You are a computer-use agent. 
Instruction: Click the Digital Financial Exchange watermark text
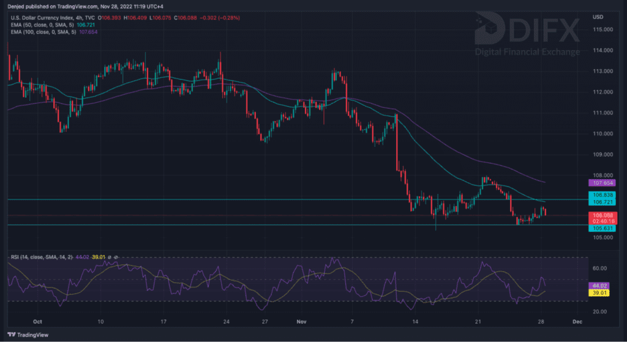[527, 52]
